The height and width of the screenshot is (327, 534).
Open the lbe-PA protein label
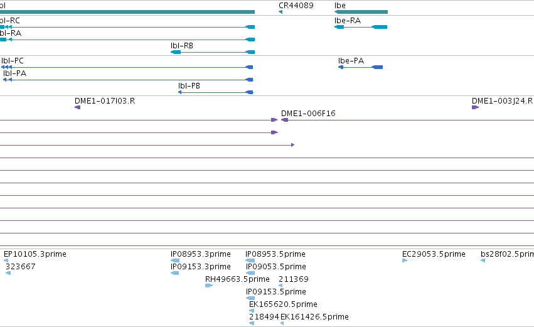(x=351, y=61)
